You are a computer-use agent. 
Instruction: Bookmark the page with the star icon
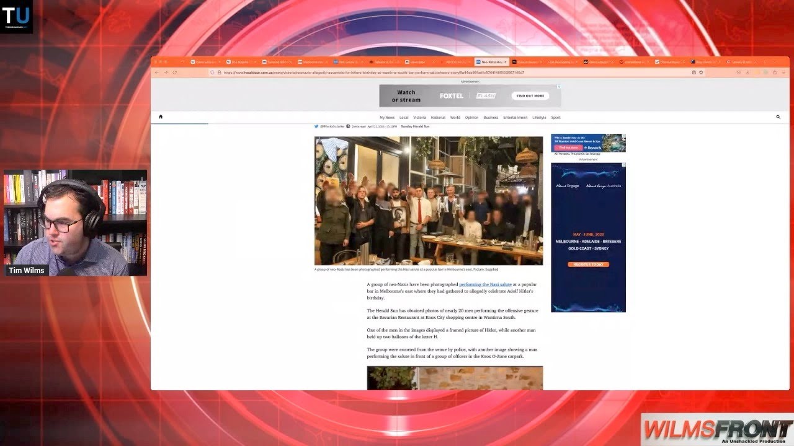(x=701, y=72)
